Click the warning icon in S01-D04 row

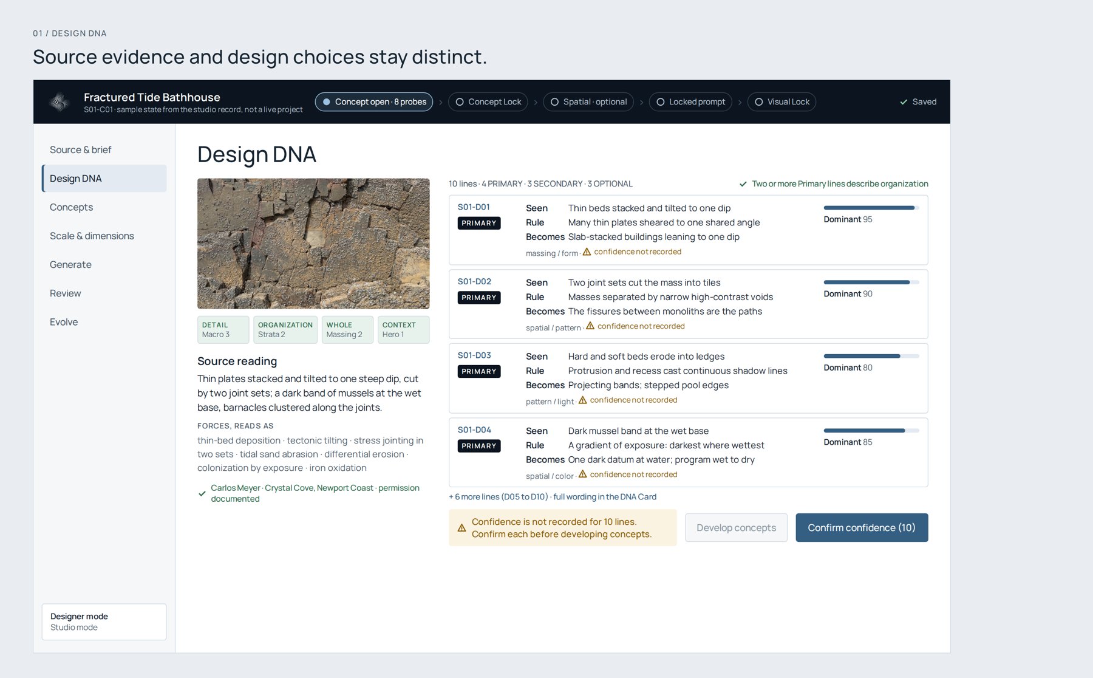pos(583,474)
